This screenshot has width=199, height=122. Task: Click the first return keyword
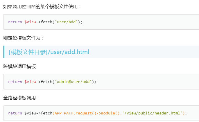tap(15, 22)
